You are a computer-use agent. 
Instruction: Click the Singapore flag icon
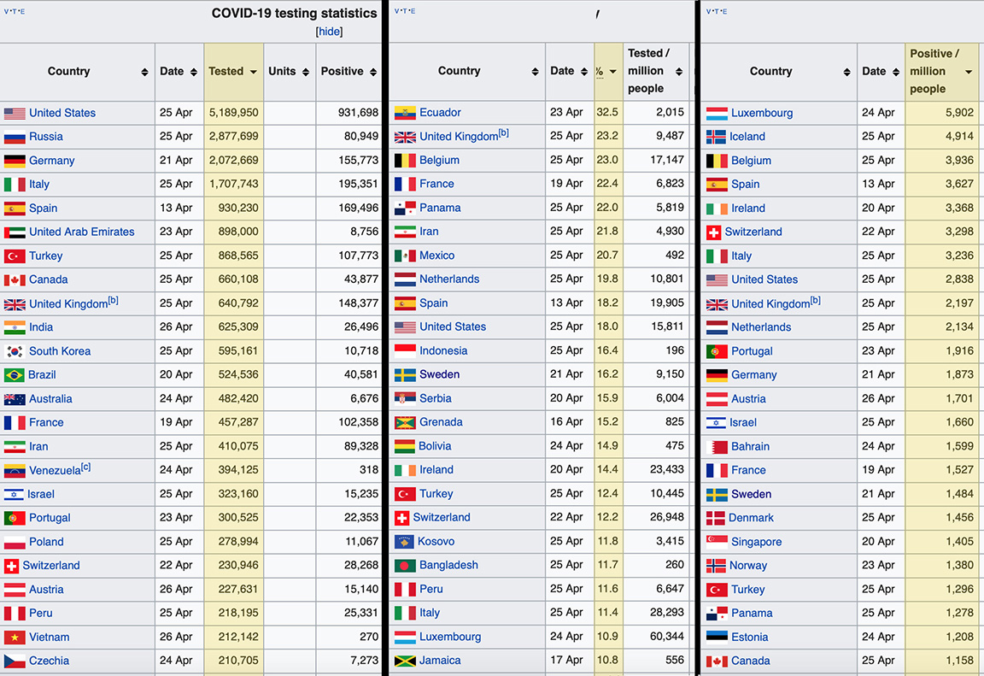point(717,542)
